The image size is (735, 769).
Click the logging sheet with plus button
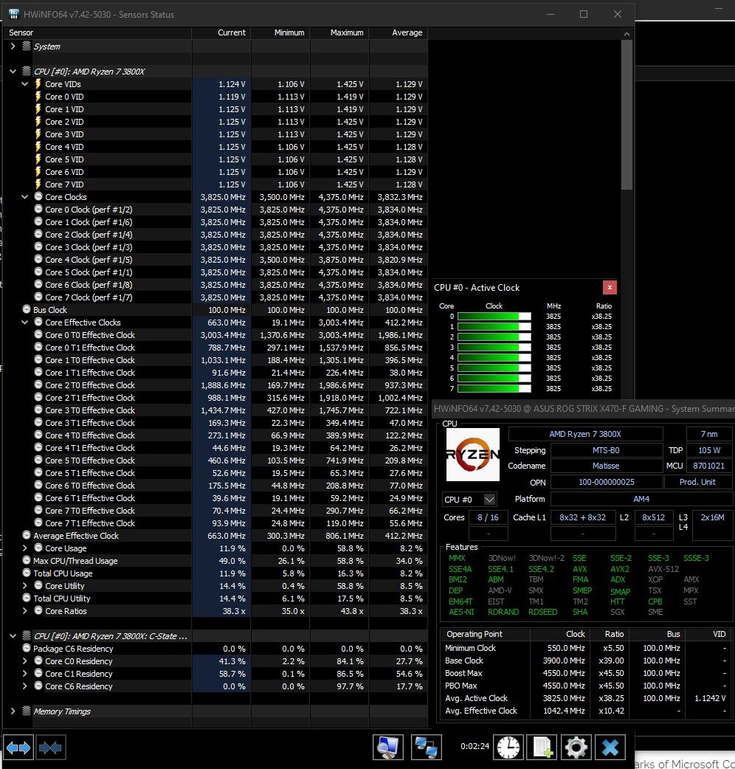542,748
